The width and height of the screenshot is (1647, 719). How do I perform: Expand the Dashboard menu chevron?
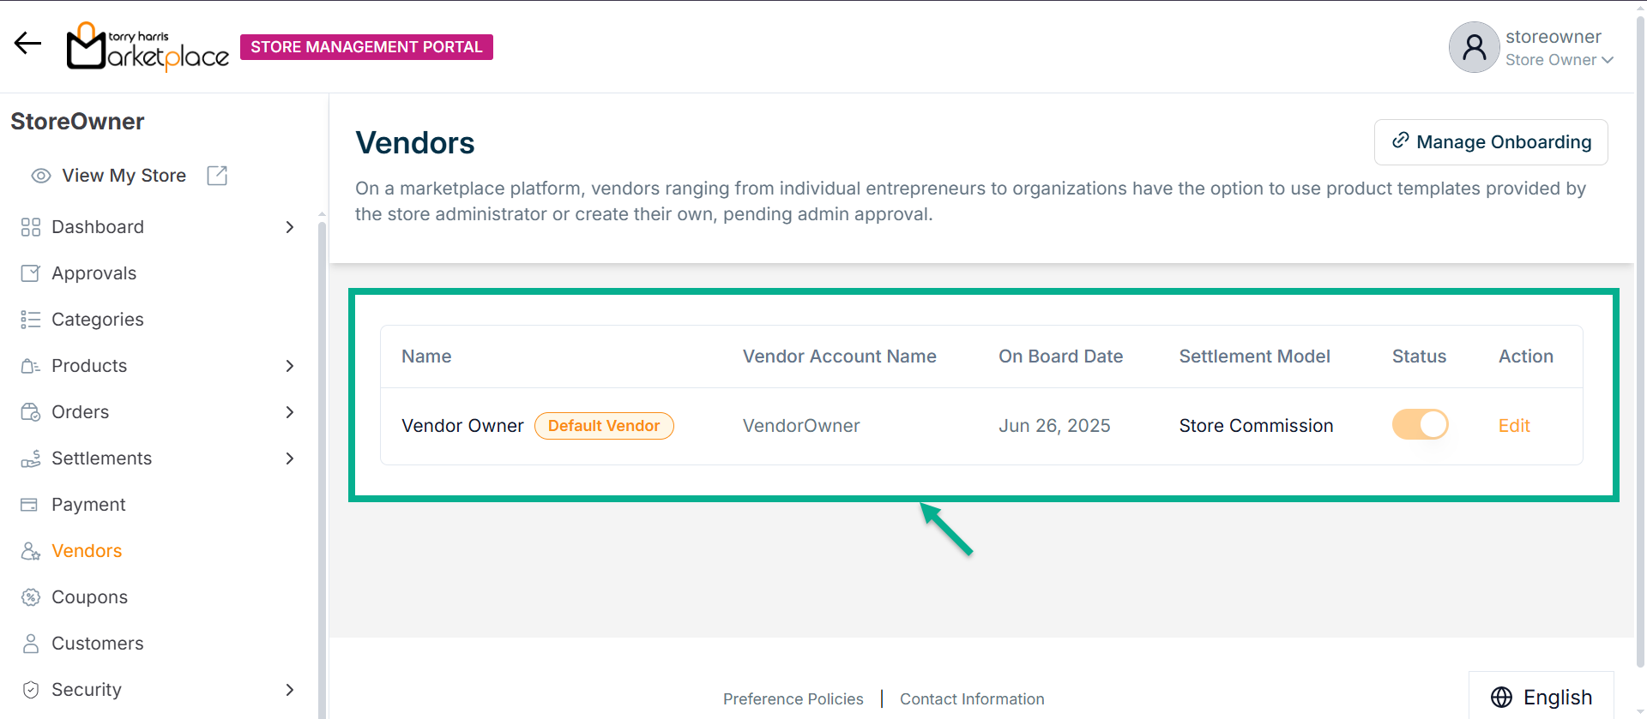click(290, 227)
